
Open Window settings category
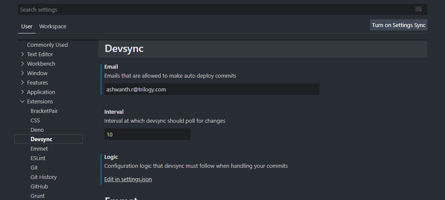[x=37, y=73]
